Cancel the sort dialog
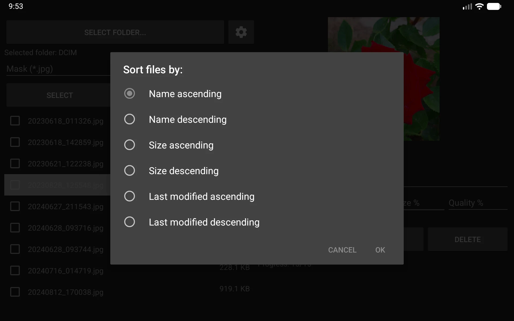The image size is (514, 321). click(x=342, y=250)
